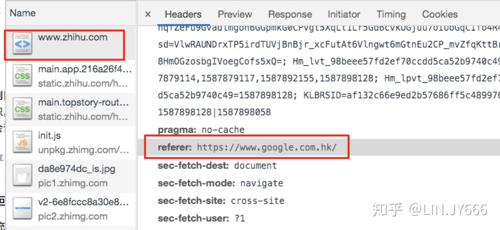Select the sec-fetch-site cross-site header
The height and width of the screenshot is (230, 500).
(221, 200)
